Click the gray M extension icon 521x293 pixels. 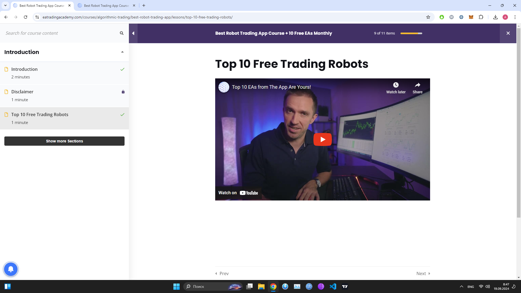(x=452, y=17)
